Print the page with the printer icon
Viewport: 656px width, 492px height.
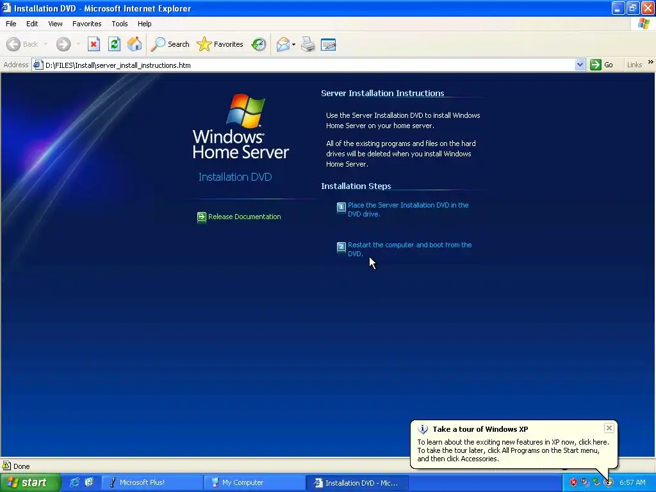[x=308, y=44]
